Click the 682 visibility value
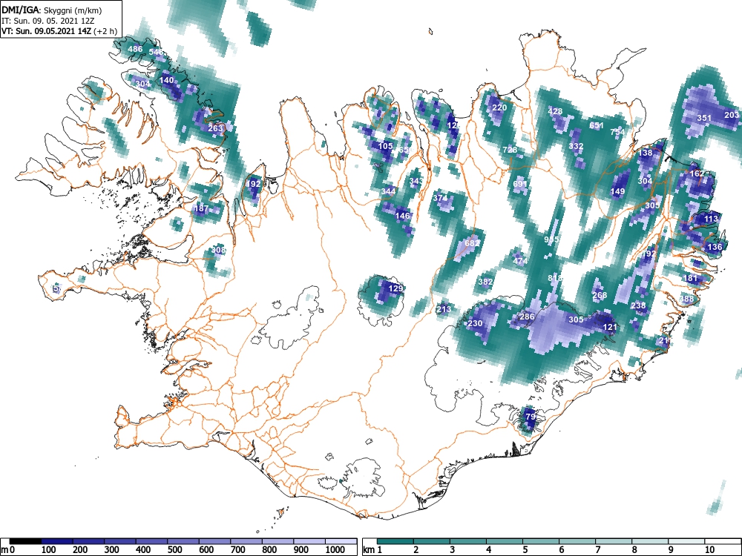 (x=472, y=243)
